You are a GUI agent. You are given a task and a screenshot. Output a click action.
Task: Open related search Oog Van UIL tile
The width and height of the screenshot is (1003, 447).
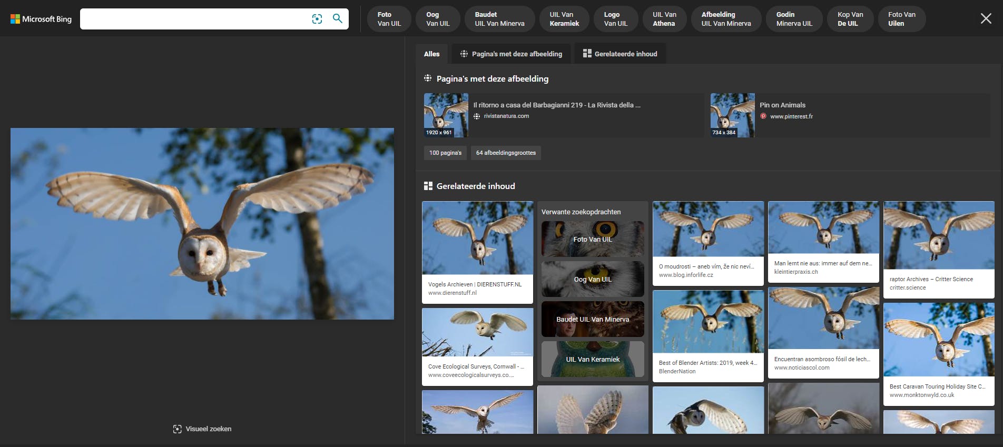[x=593, y=279]
